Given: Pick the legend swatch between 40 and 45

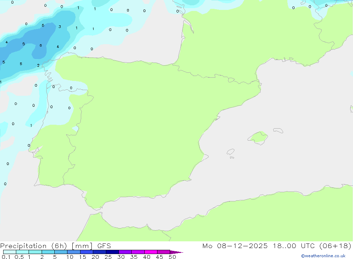Looking at the screenshot, I should click(x=151, y=252).
